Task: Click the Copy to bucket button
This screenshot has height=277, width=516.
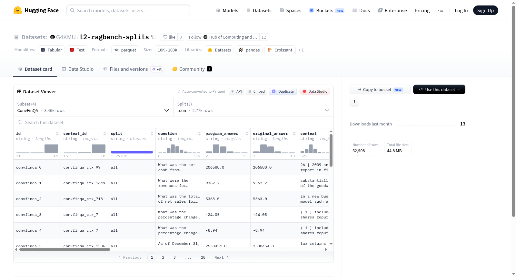Action: pos(380,89)
